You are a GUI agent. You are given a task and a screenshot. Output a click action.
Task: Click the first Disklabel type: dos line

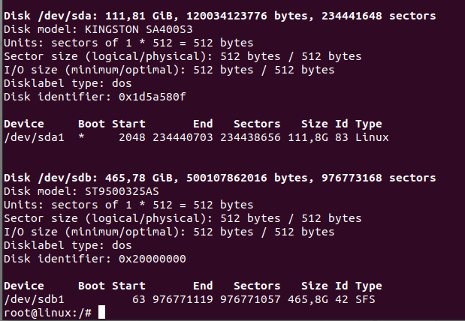point(68,83)
